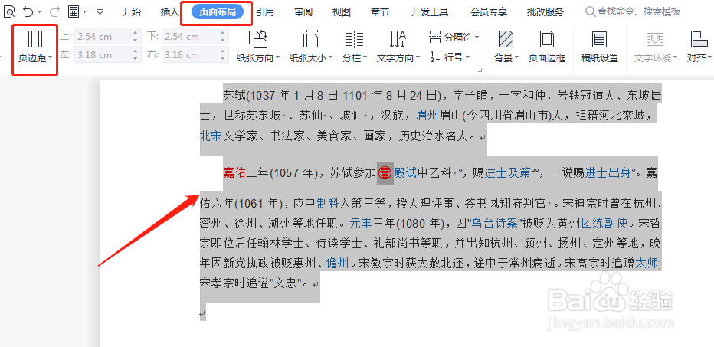Click the 文字环绕 text wrap icon
This screenshot has height=347, width=714.
(x=655, y=39)
